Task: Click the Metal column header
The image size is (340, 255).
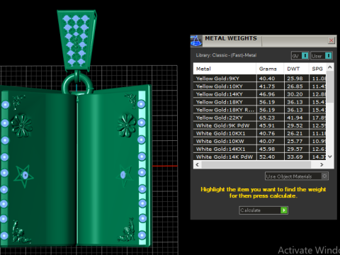Action: (x=225, y=69)
